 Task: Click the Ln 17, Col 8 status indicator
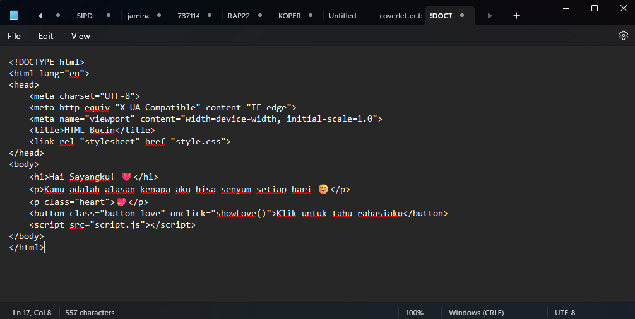coord(32,313)
